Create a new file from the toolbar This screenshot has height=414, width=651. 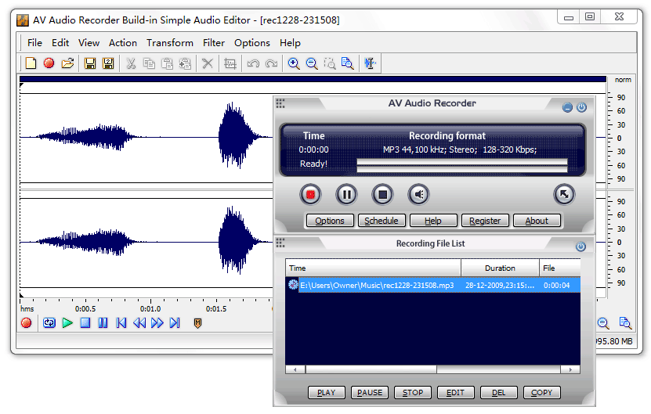pos(31,63)
